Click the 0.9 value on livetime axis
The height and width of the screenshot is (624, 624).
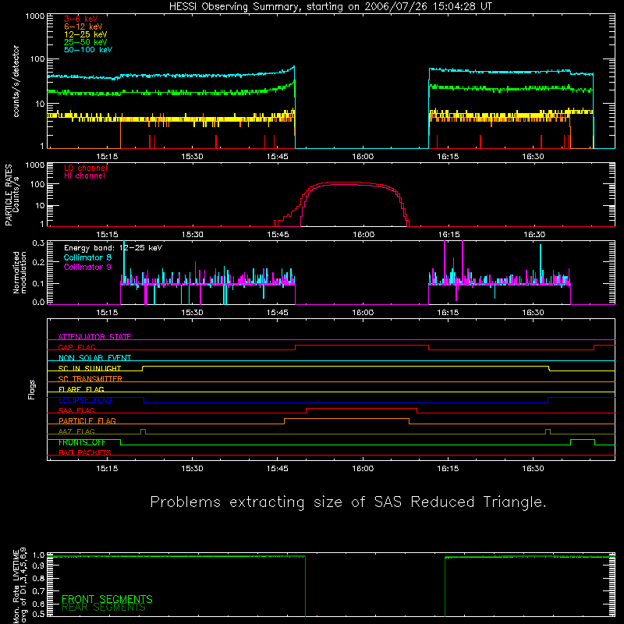click(38, 566)
